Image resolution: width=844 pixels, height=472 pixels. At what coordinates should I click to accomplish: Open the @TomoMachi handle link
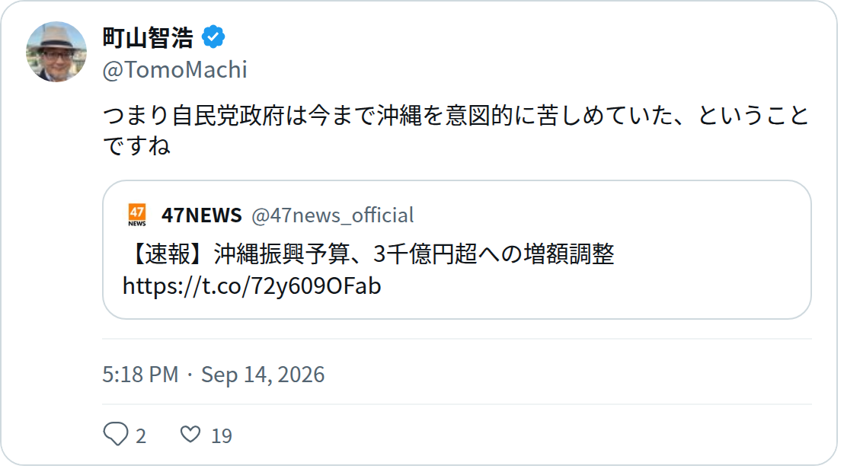tap(175, 70)
